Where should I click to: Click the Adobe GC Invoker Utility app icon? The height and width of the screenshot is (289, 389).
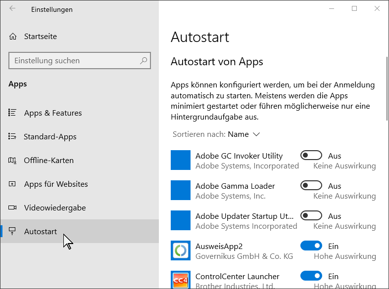[x=181, y=160]
